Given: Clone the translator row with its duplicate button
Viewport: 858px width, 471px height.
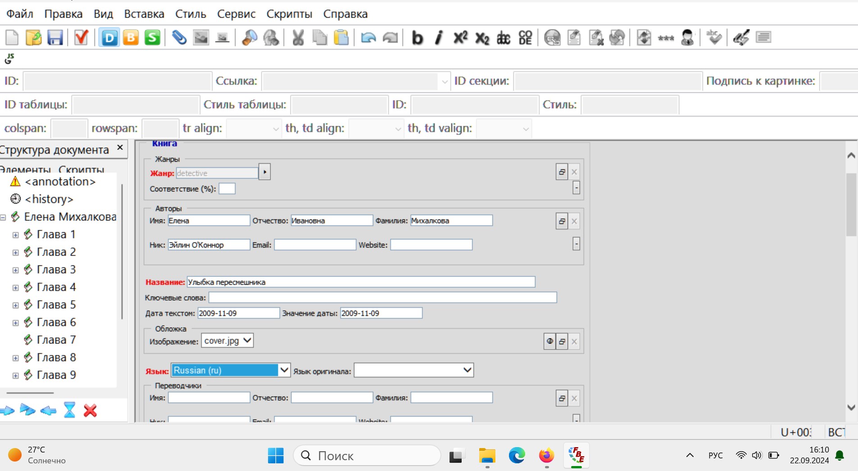Looking at the screenshot, I should pyautogui.click(x=562, y=398).
